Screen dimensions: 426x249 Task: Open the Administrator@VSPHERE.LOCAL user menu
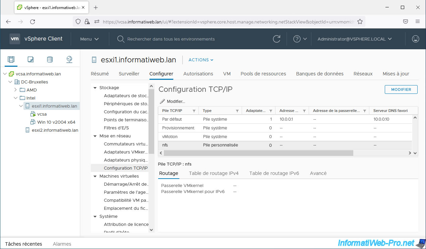(355, 39)
